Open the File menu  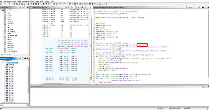[1, 1]
